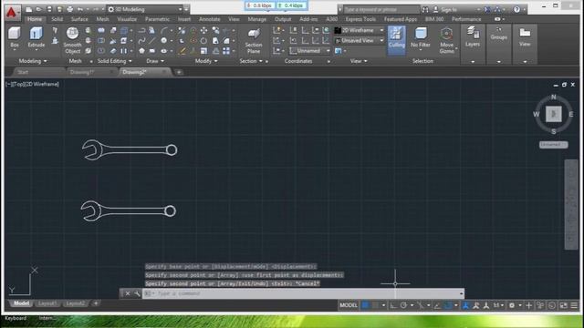Click the Smooth Object mesh tool
The height and width of the screenshot is (328, 584).
coord(72,40)
